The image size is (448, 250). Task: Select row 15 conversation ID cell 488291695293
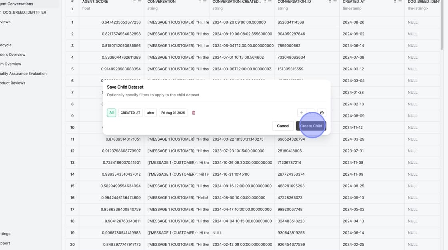click(x=291, y=186)
